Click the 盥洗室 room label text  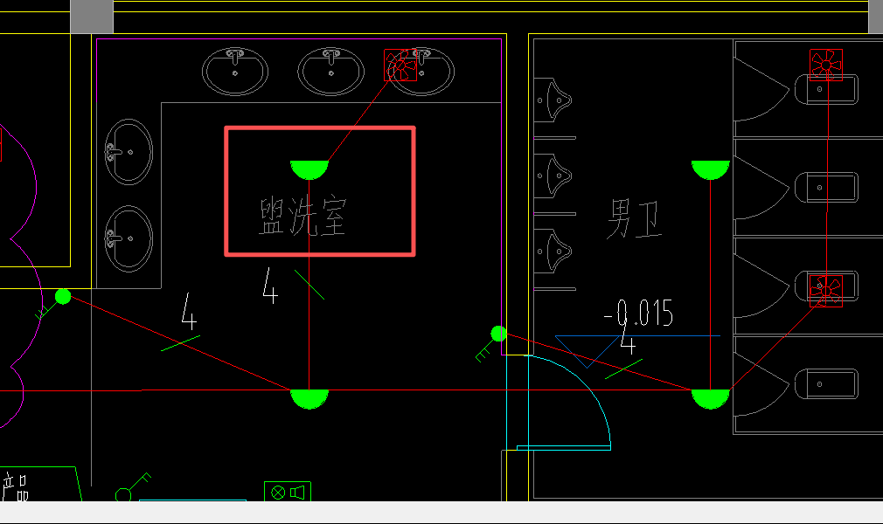302,216
